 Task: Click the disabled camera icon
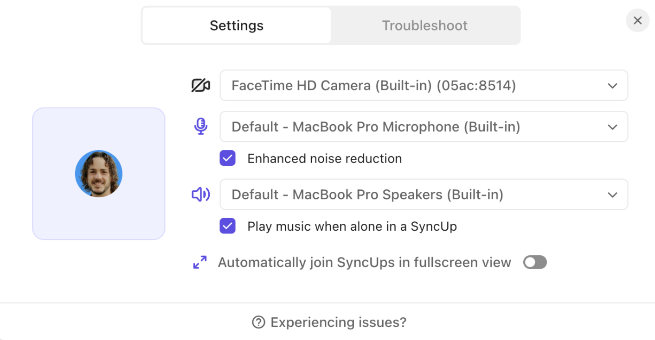pos(200,86)
